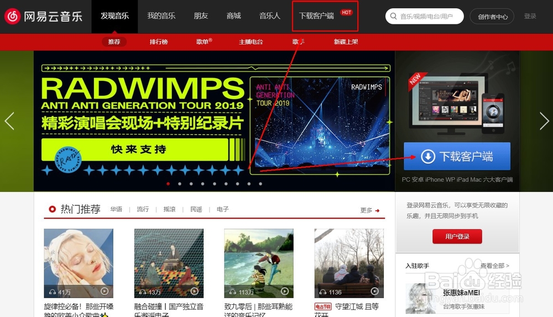The image size is (553, 317).
Task: Click the HOT badge on 下载客户端
Action: [x=346, y=12]
